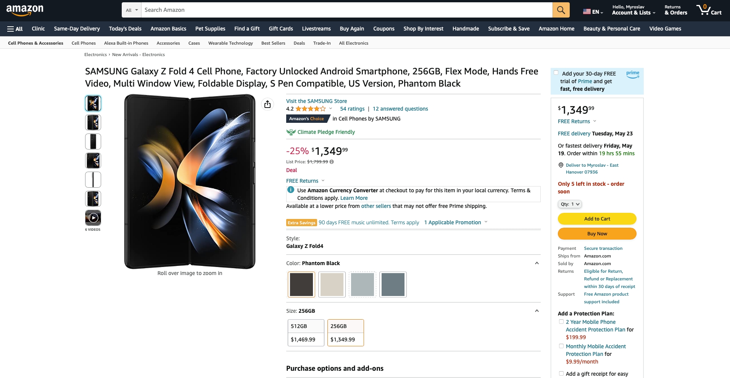Open the All hamburger menu
The height and width of the screenshot is (378, 730).
(x=15, y=29)
